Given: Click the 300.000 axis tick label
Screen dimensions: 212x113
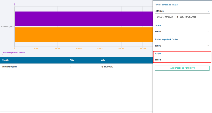Looking at the screenshot, I should tap(143, 49).
